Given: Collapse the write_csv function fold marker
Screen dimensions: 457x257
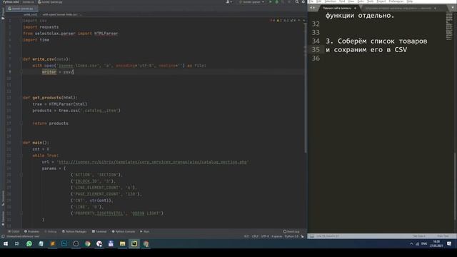Looking at the screenshot, I should pos(21,59).
